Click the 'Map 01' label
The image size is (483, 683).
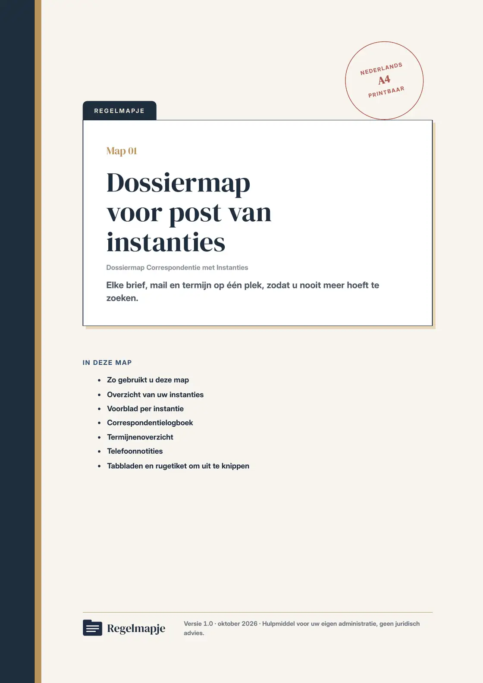coord(122,151)
